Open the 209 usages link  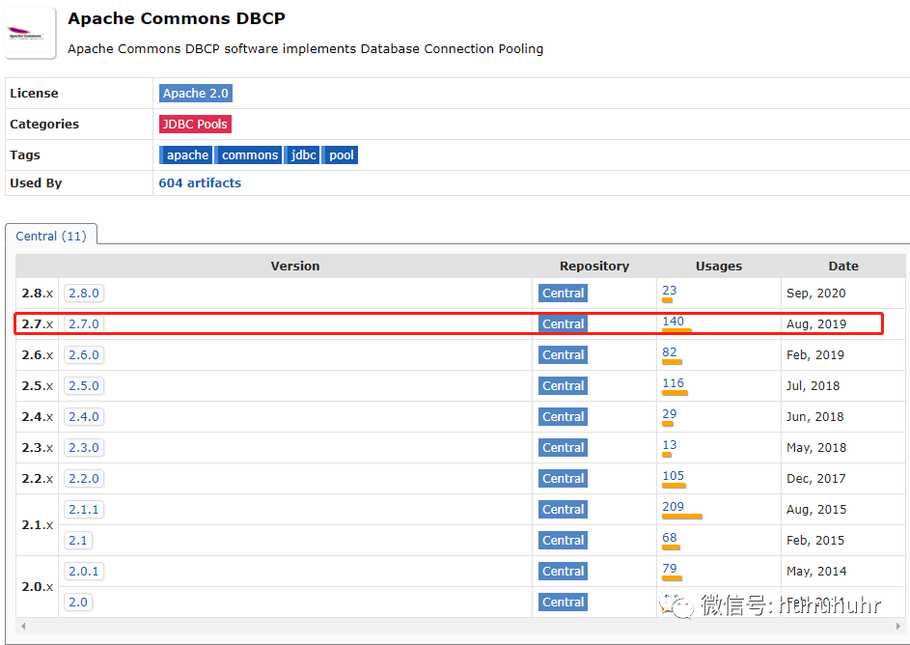point(674,507)
